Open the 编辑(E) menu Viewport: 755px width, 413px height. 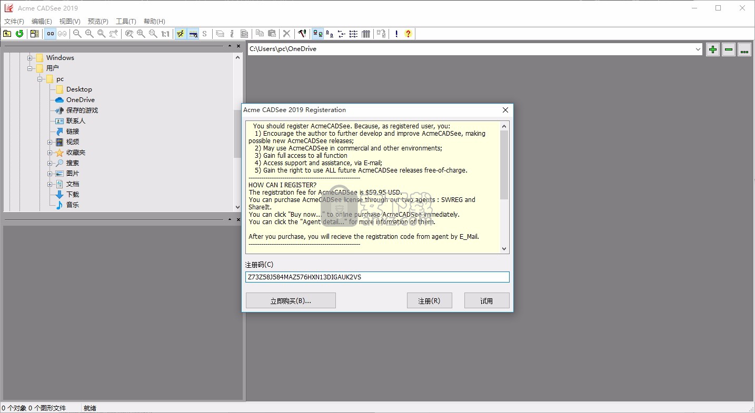pos(42,22)
